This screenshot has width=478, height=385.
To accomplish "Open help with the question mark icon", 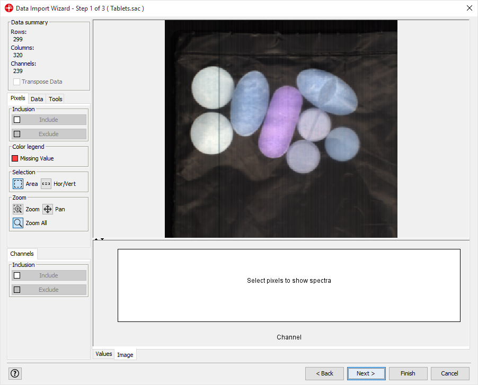I will [15, 373].
